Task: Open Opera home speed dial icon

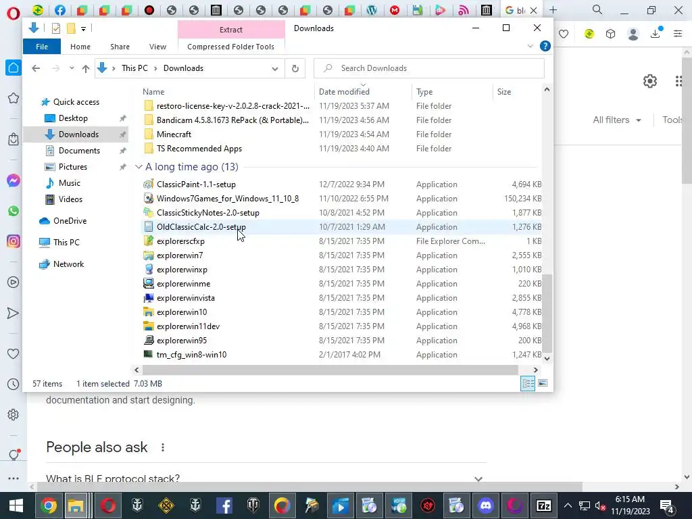Action: click(14, 68)
